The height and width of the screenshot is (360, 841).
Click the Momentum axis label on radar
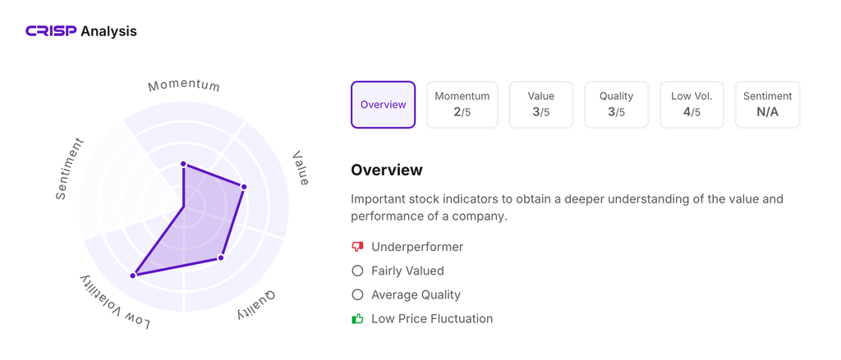click(184, 85)
